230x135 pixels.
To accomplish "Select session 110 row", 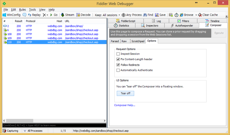I will [55, 42].
